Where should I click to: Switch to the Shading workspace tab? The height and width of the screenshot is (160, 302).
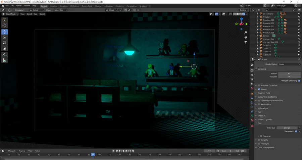click(x=98, y=6)
